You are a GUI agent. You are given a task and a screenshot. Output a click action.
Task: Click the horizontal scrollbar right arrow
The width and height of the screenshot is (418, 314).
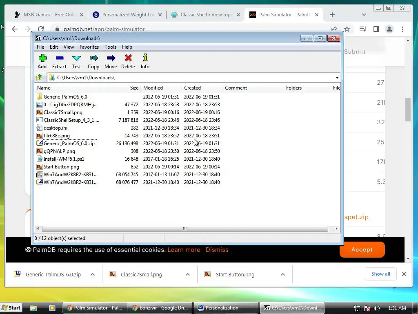(x=336, y=229)
